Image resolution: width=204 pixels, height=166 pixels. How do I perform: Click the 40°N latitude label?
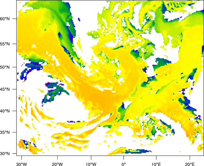(x=5, y=111)
